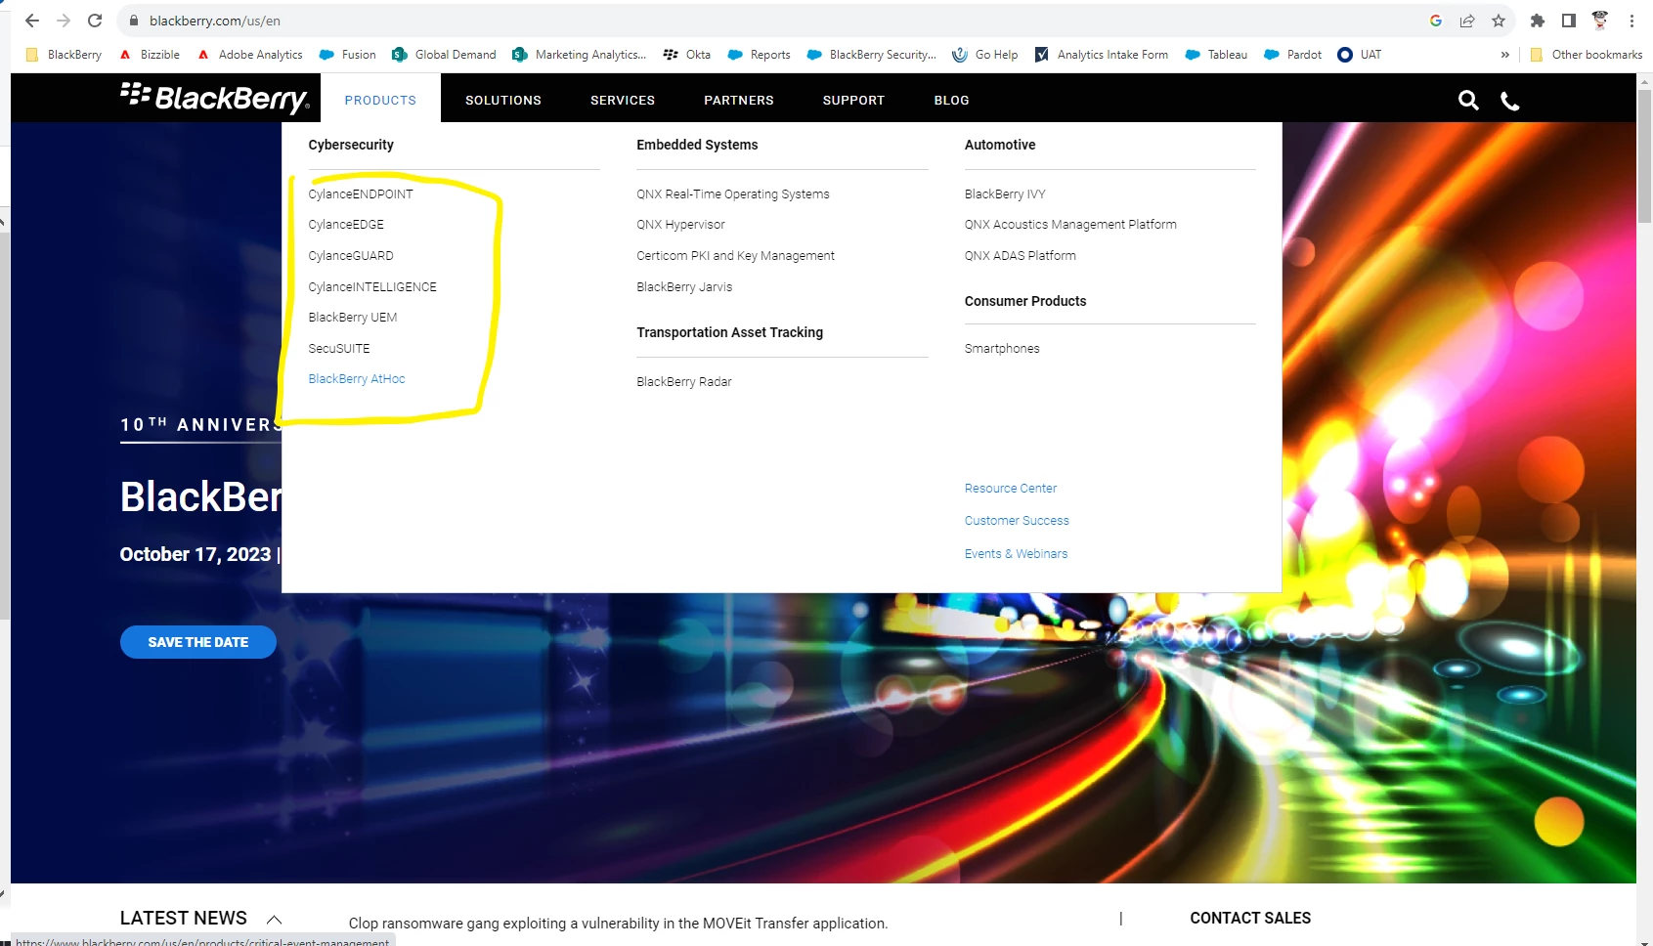
Task: Open the Tableau bookmark
Action: tap(1216, 55)
